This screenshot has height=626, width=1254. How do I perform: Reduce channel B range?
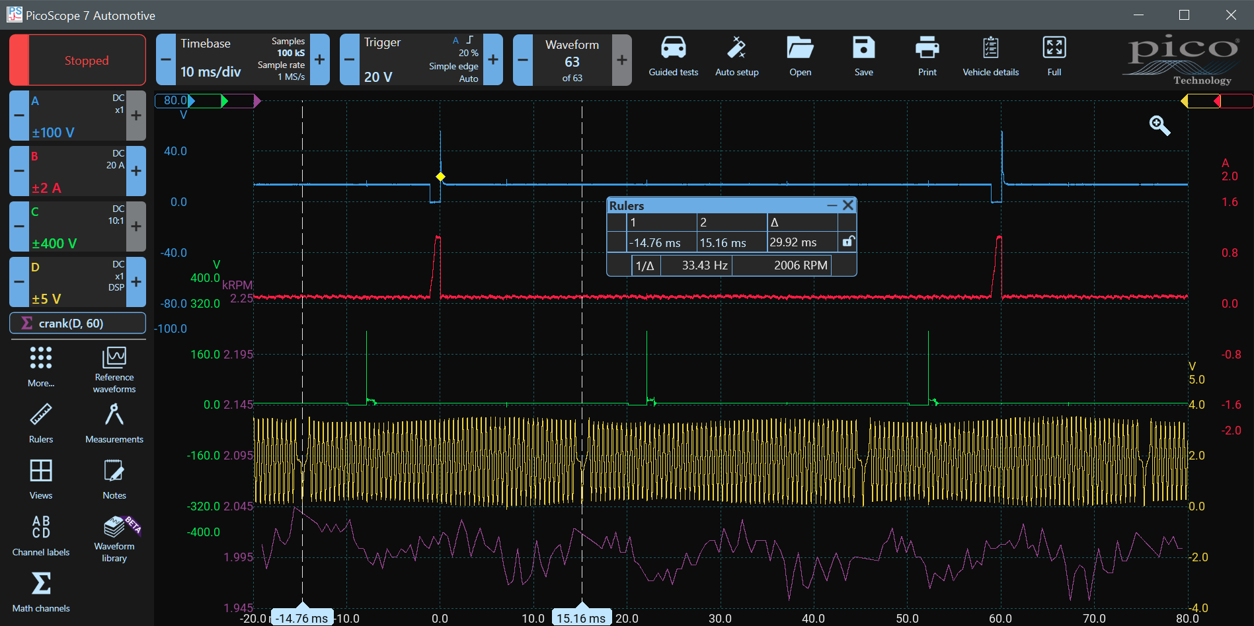pyautogui.click(x=19, y=171)
